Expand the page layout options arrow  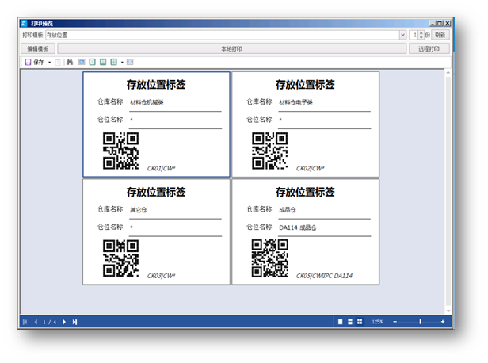coord(122,63)
